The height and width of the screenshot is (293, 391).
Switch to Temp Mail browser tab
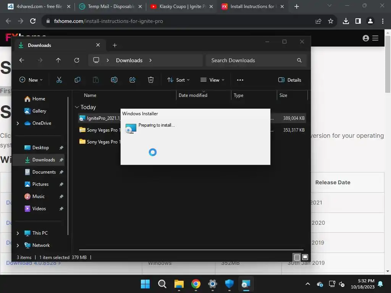110,6
